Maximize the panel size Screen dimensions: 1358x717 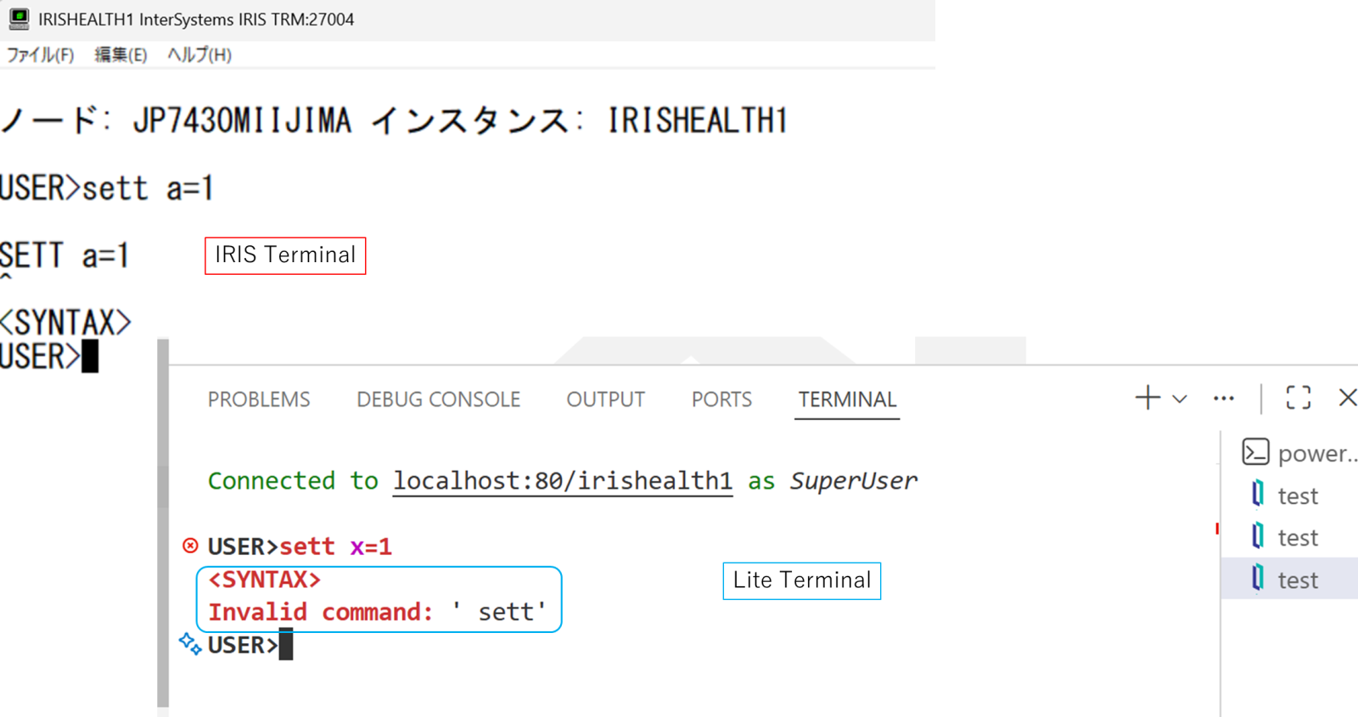[1298, 398]
